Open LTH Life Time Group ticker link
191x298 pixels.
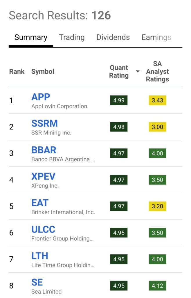coord(40,256)
